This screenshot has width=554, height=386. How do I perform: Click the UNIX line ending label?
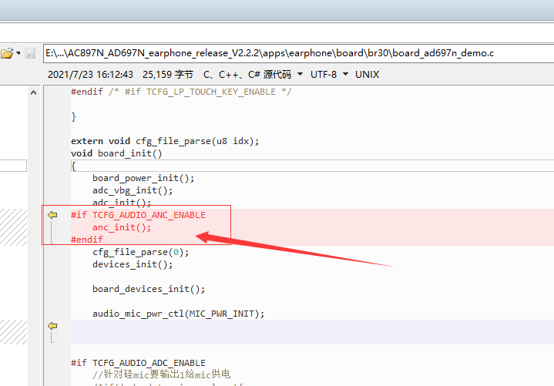coord(367,75)
